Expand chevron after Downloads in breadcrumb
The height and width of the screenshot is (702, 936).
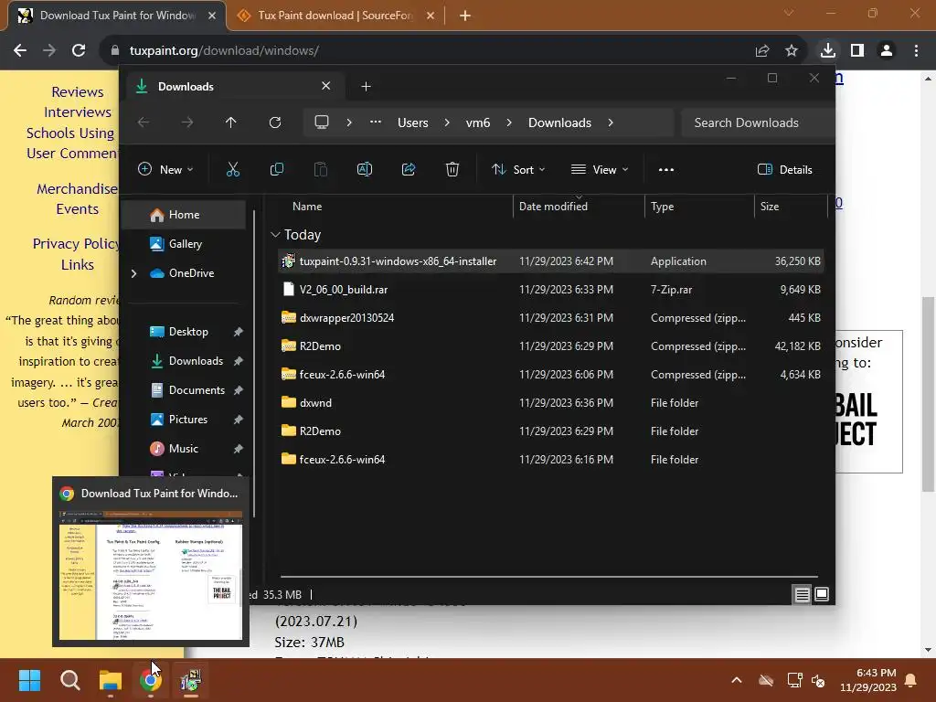pyautogui.click(x=610, y=122)
